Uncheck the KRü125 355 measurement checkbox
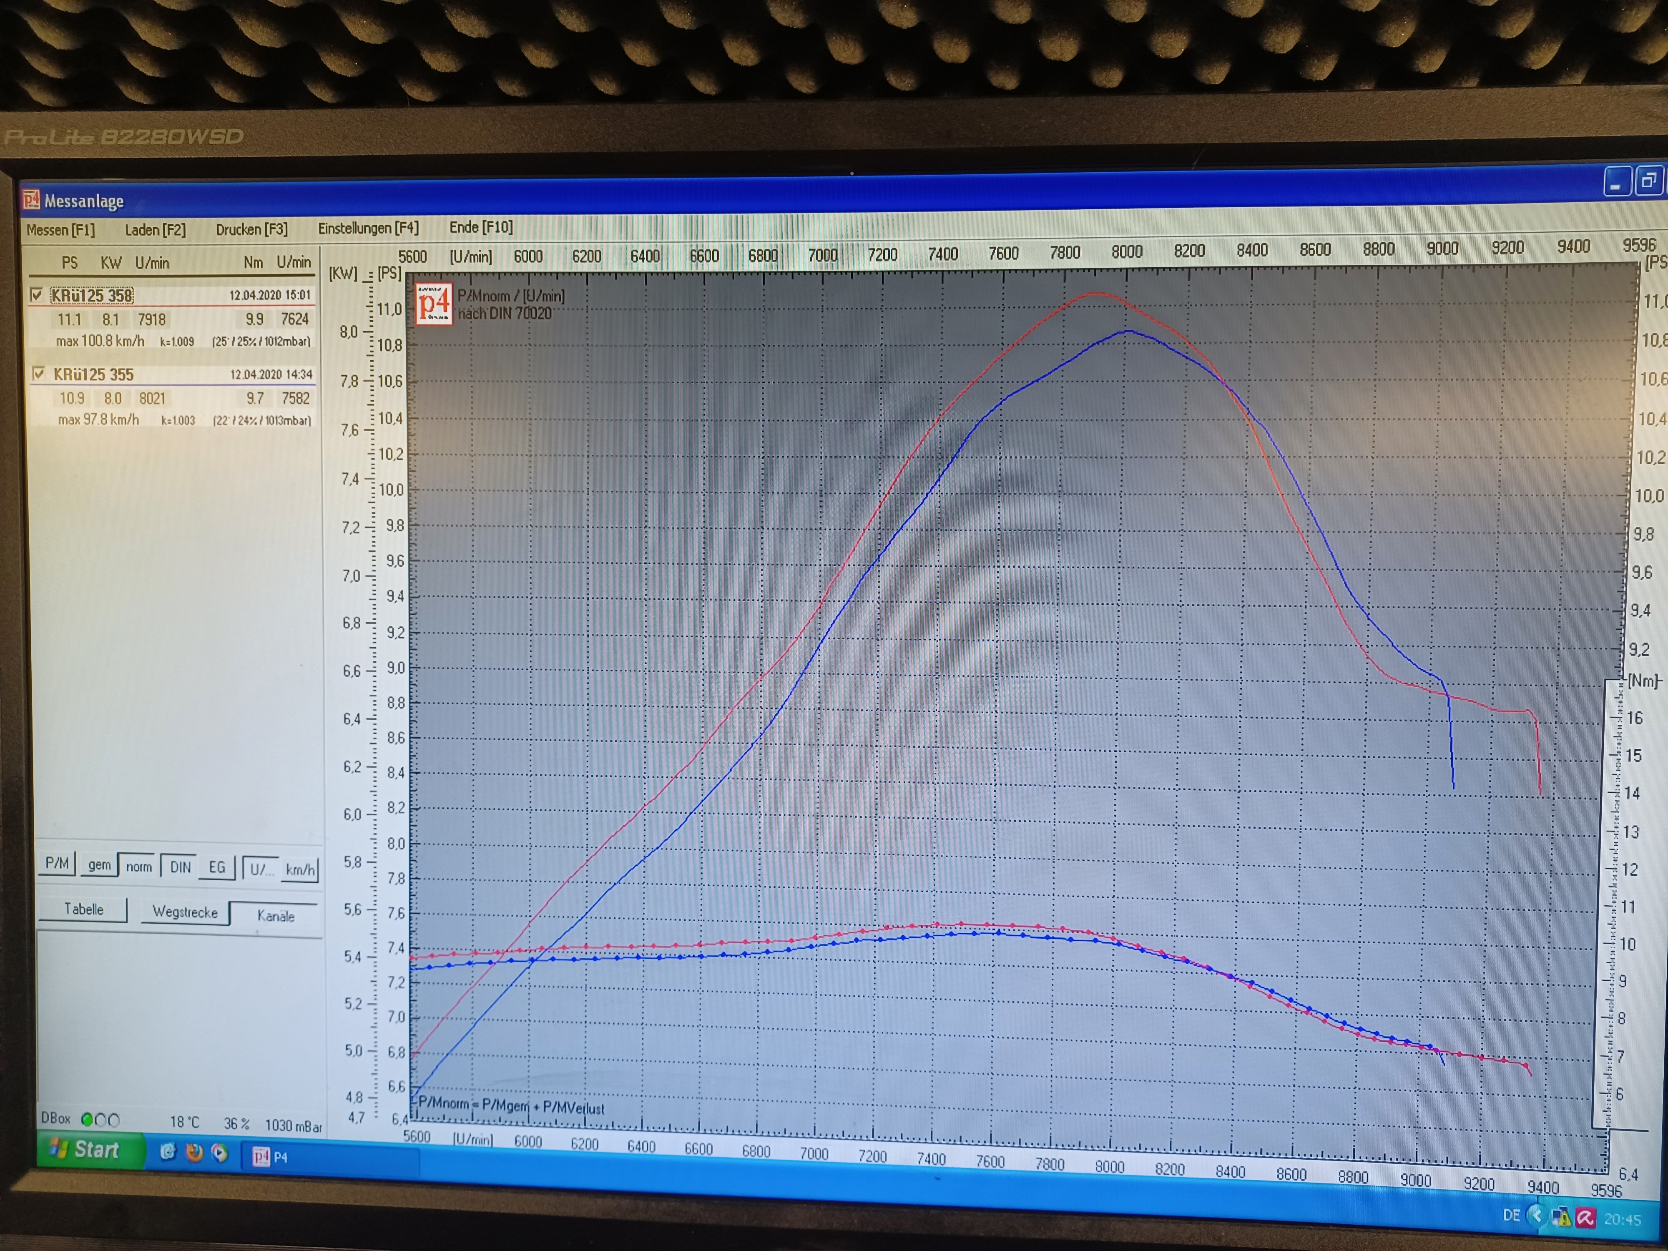This screenshot has width=1668, height=1251. click(x=38, y=373)
